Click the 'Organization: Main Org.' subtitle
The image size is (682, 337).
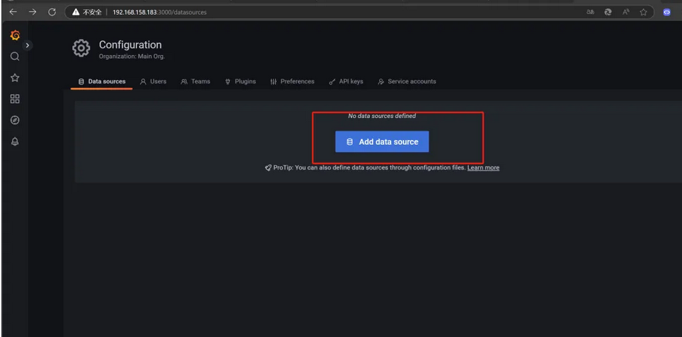click(132, 57)
